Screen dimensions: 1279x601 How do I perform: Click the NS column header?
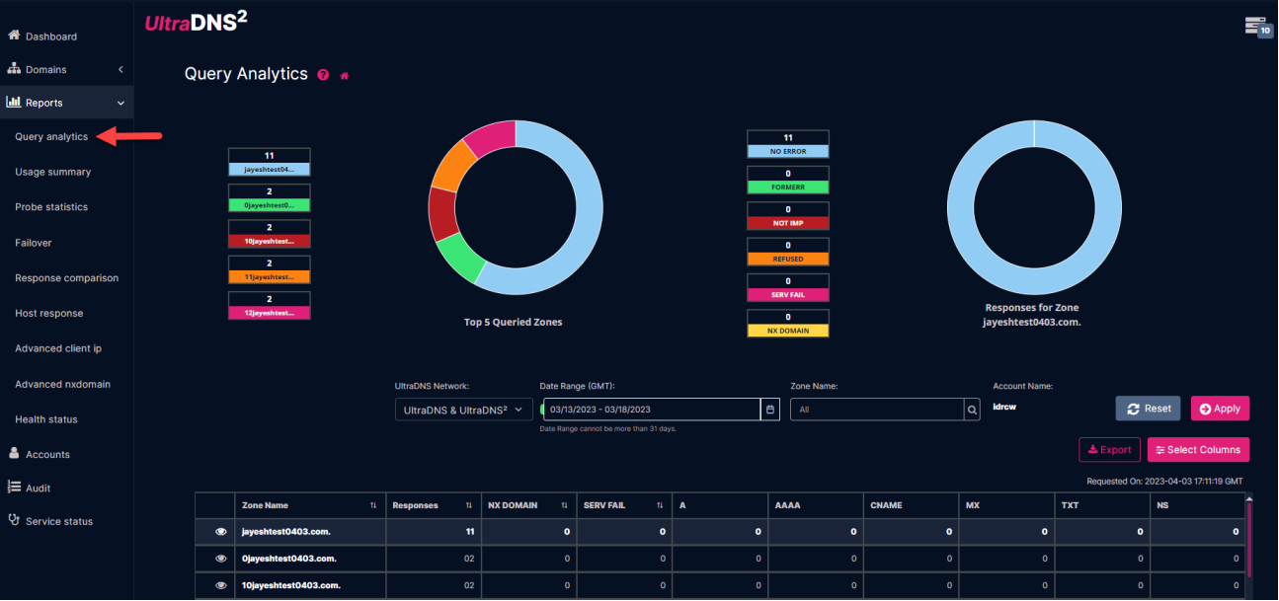[1197, 505]
